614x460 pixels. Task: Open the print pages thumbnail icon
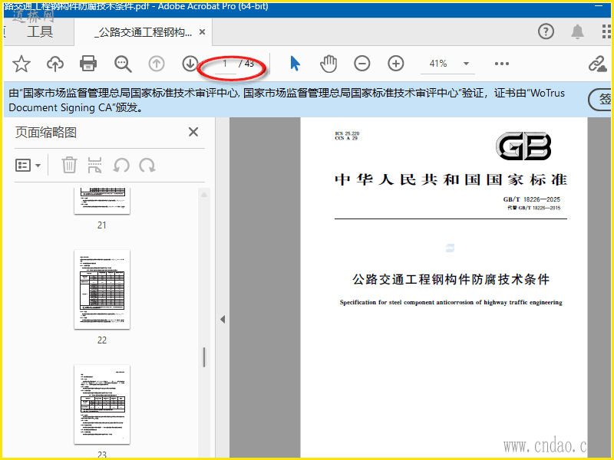pyautogui.click(x=94, y=165)
